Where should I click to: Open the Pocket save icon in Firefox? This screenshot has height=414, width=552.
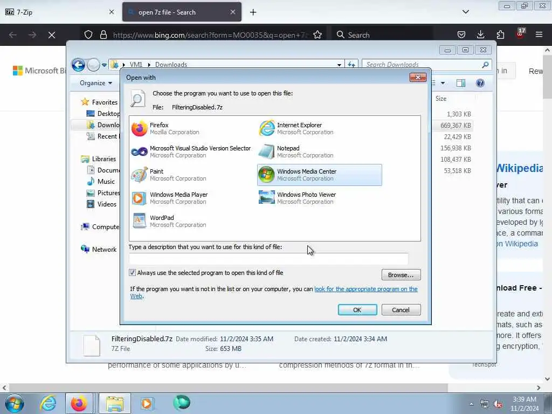click(461, 34)
